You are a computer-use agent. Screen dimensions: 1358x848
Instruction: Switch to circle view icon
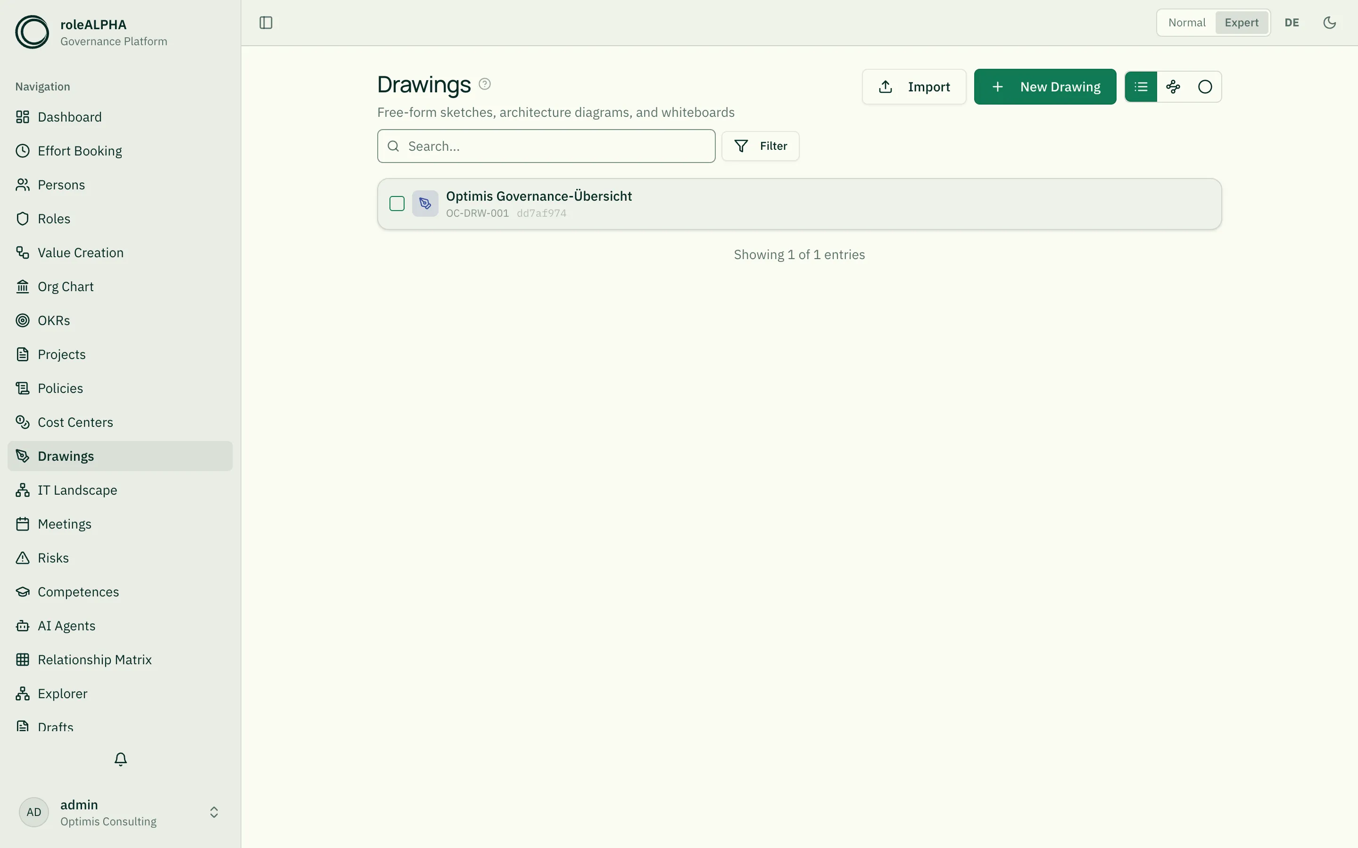pos(1205,87)
